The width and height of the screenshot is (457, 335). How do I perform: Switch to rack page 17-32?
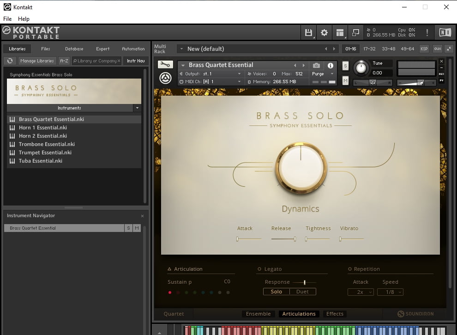tap(369, 49)
